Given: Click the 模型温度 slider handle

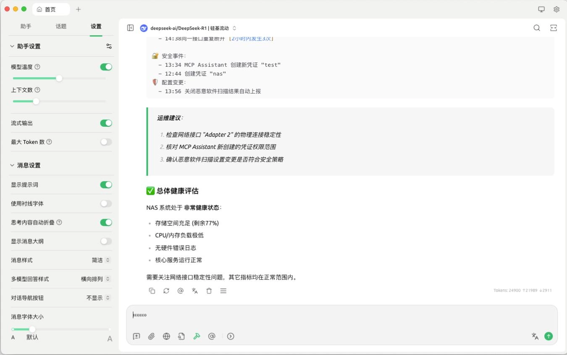Looking at the screenshot, I should 59,78.
